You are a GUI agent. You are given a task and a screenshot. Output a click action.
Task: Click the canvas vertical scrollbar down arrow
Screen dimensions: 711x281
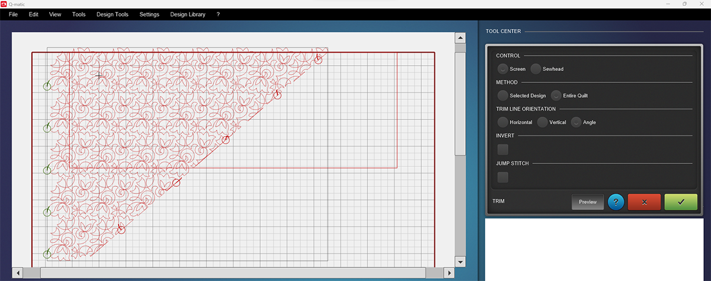[460, 261]
